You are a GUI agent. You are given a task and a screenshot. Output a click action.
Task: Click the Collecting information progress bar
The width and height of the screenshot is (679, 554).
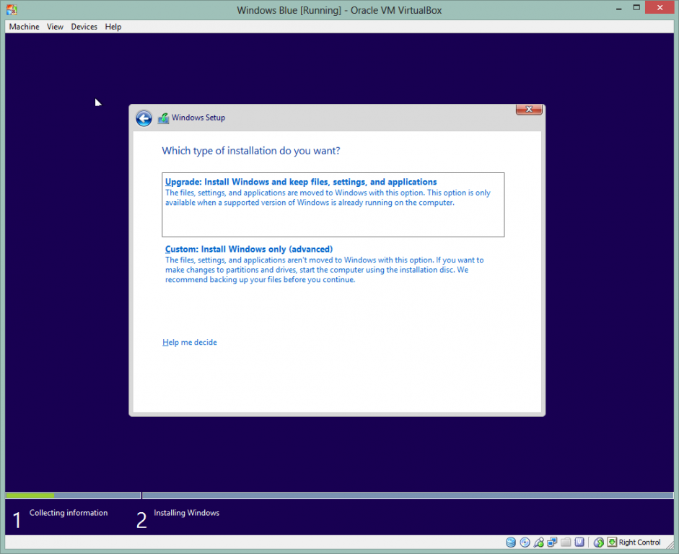(x=72, y=496)
